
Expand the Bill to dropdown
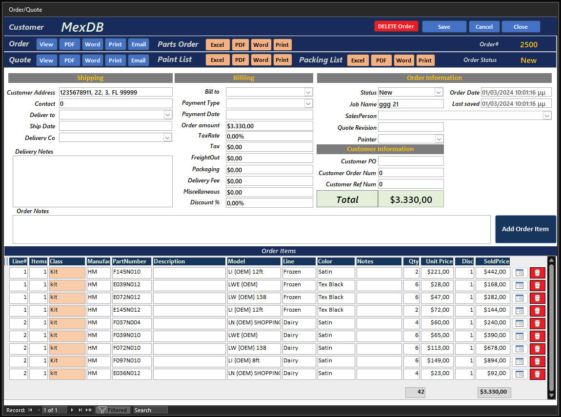308,92
